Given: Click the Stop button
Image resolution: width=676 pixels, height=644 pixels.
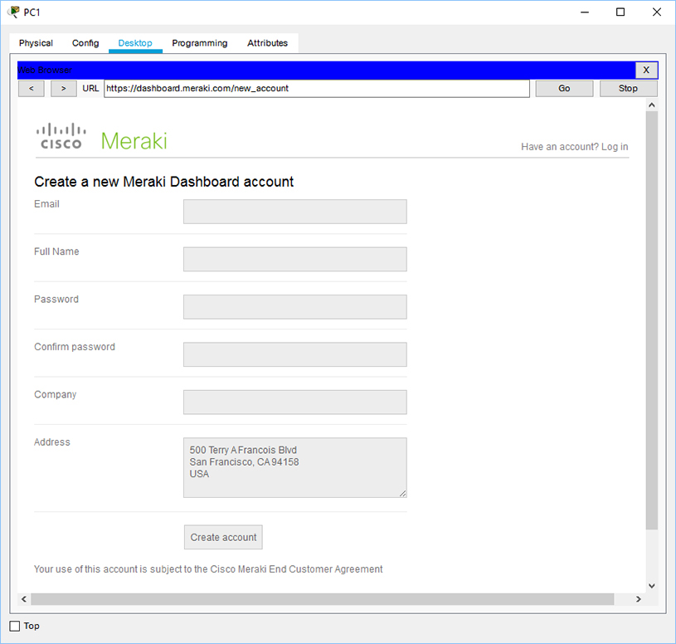Looking at the screenshot, I should (x=628, y=89).
